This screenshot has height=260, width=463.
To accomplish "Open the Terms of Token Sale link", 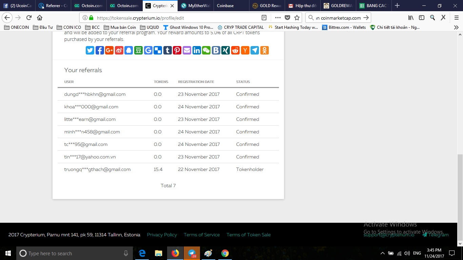I will [x=248, y=235].
